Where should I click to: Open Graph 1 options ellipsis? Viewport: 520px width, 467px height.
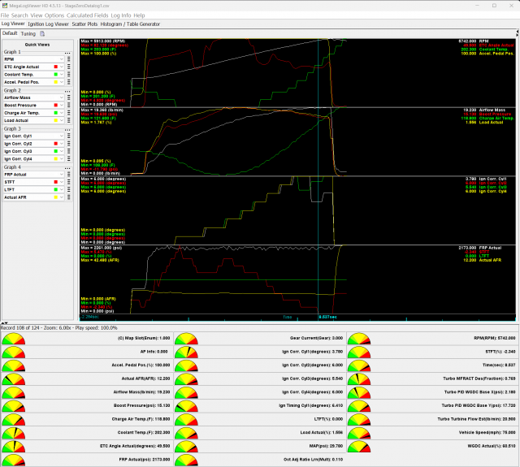[x=70, y=51]
